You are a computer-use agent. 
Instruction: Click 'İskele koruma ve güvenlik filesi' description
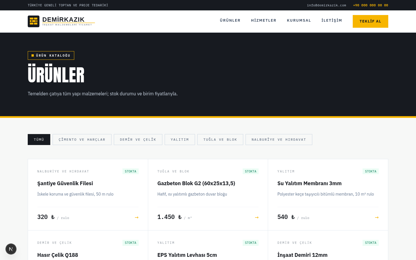75,194
